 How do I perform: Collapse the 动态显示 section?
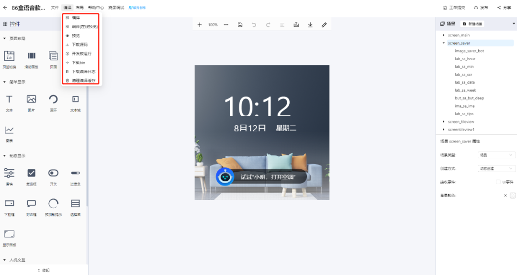[x=5, y=156]
